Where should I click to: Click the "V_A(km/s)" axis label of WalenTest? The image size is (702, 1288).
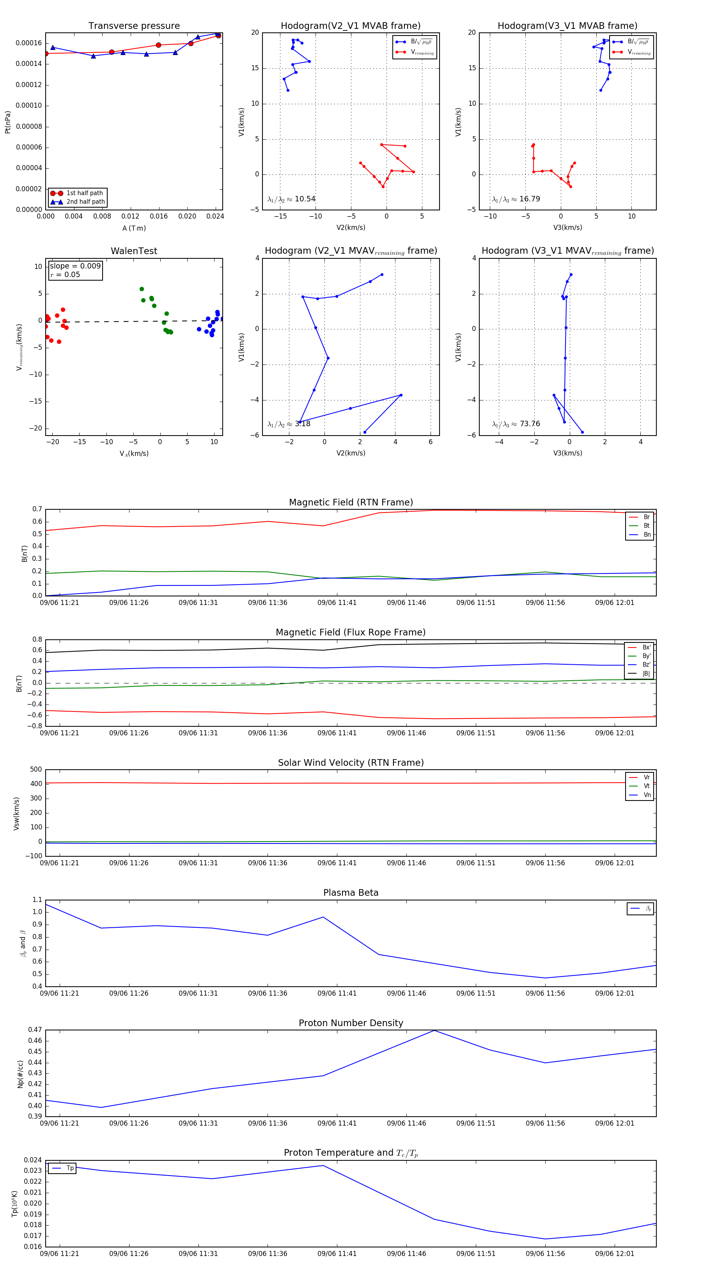point(134,454)
